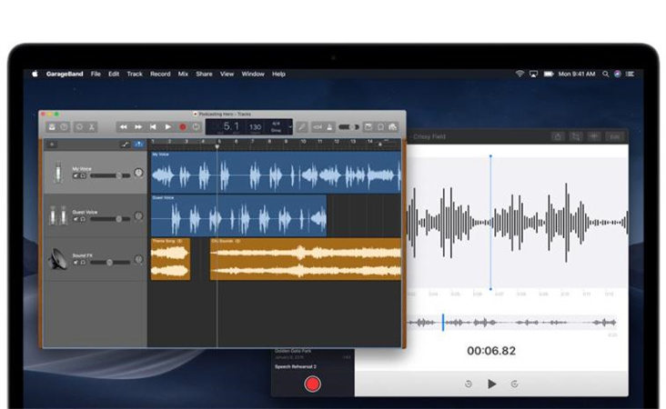Viewport: 666px width, 409px height.
Task: Open the Library panel in GarageBand
Action: 52,127
